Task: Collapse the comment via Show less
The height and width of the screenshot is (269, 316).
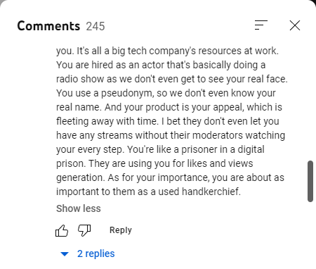Action: tap(79, 208)
